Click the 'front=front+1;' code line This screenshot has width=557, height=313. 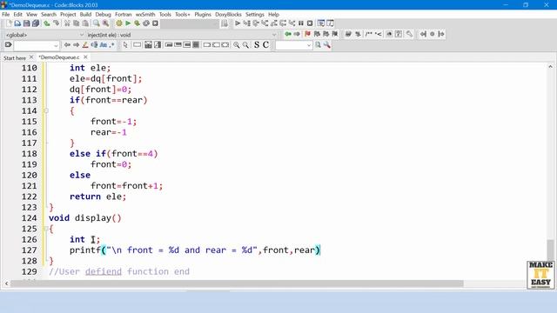(126, 186)
